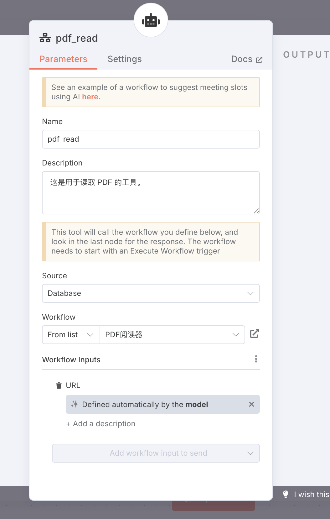The height and width of the screenshot is (519, 330).
Task: Open Docs external link icon
Action: click(x=259, y=60)
